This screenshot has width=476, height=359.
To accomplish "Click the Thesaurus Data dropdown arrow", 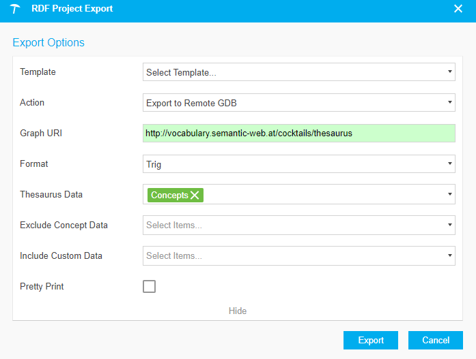I will (449, 195).
